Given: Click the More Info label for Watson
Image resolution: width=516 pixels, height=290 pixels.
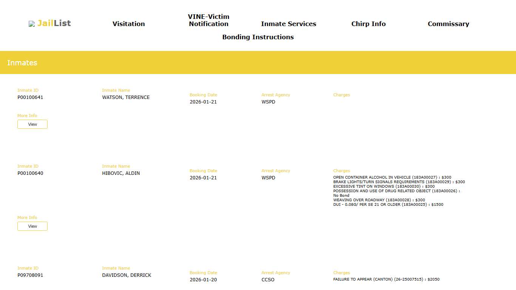Looking at the screenshot, I should click(27, 116).
